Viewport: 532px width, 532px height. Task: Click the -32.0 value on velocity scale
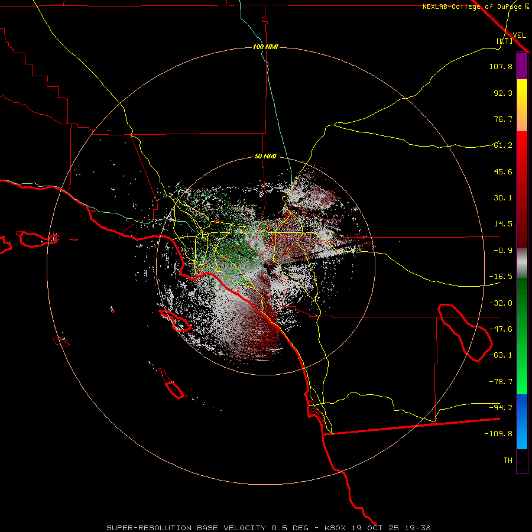501,303
